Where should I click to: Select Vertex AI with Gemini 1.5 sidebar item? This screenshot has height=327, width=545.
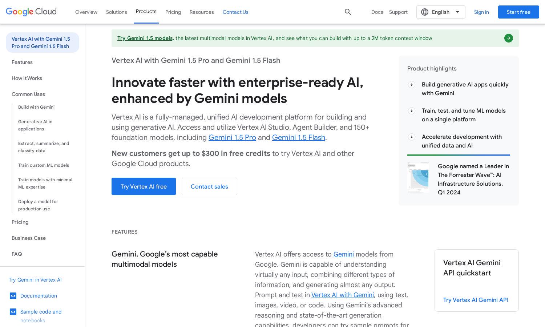[x=43, y=43]
